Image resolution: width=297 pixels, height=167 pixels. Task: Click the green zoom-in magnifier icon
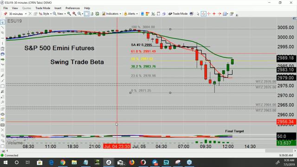point(69,13)
